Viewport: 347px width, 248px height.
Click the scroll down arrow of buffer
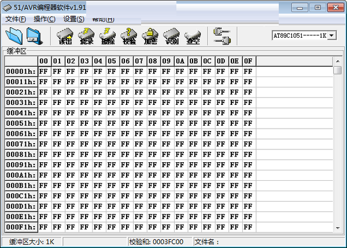338,228
